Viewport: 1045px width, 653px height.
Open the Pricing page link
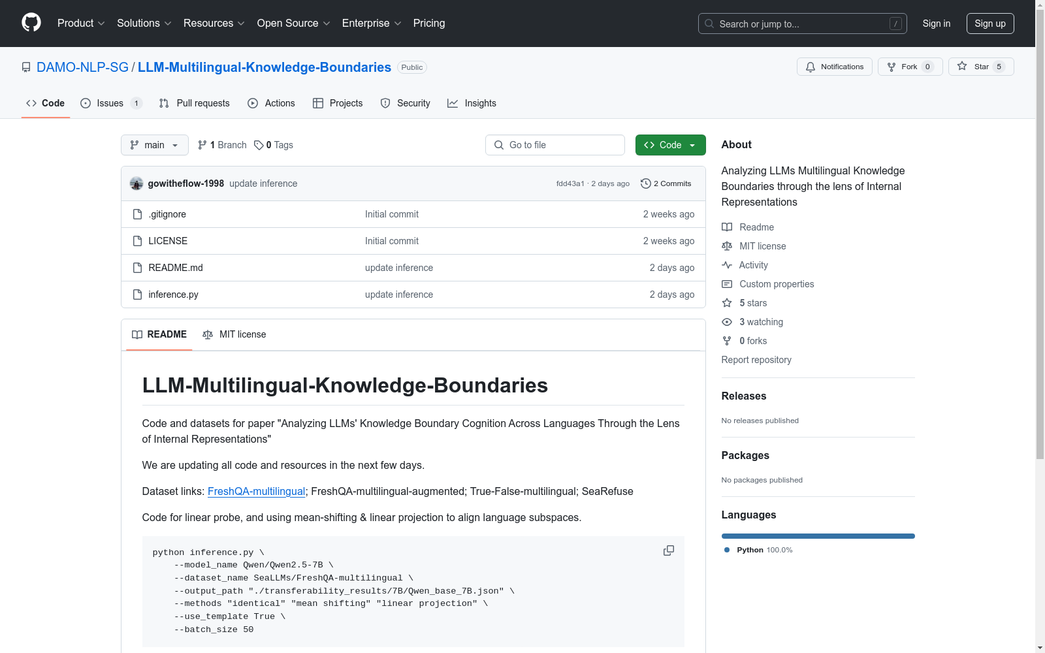(x=429, y=24)
